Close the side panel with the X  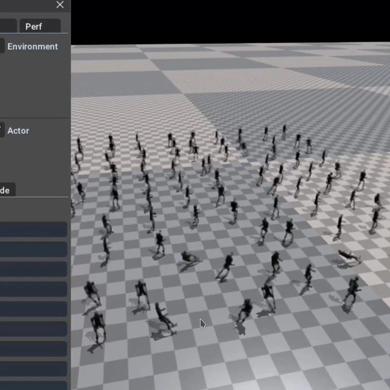pos(60,5)
